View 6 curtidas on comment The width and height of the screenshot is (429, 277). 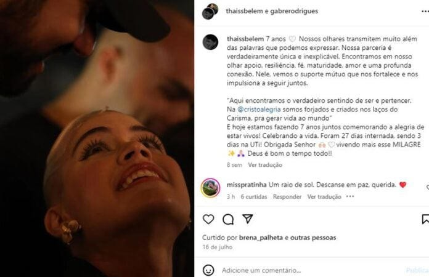(x=253, y=196)
